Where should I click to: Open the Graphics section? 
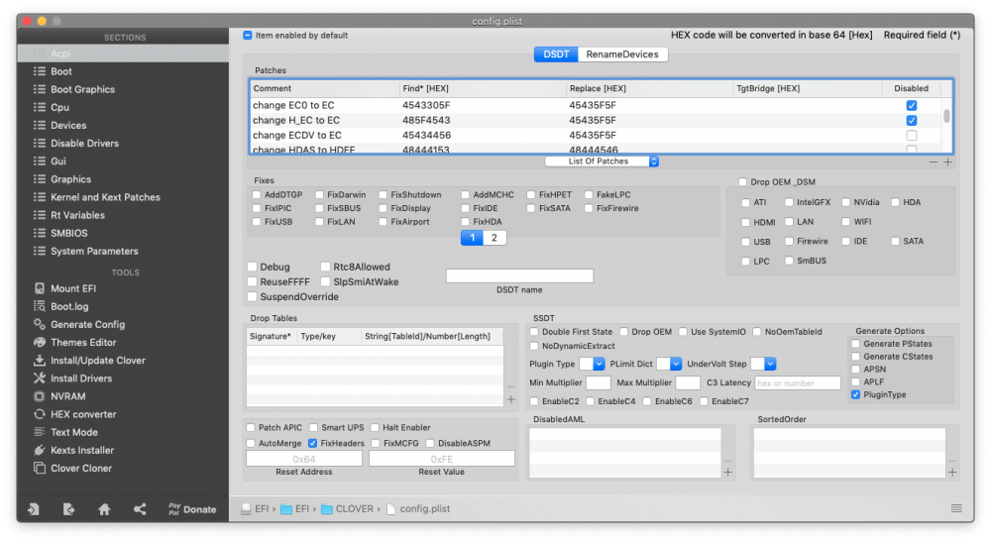tap(70, 178)
